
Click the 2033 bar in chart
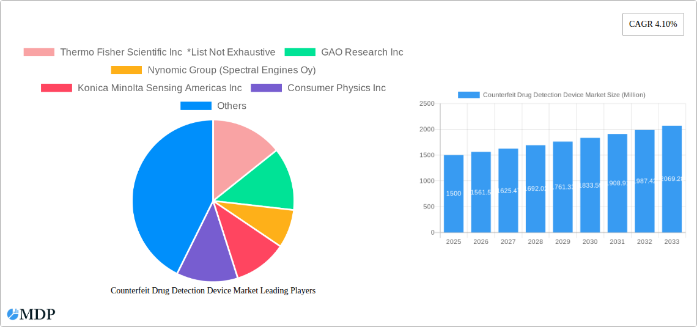tap(672, 179)
